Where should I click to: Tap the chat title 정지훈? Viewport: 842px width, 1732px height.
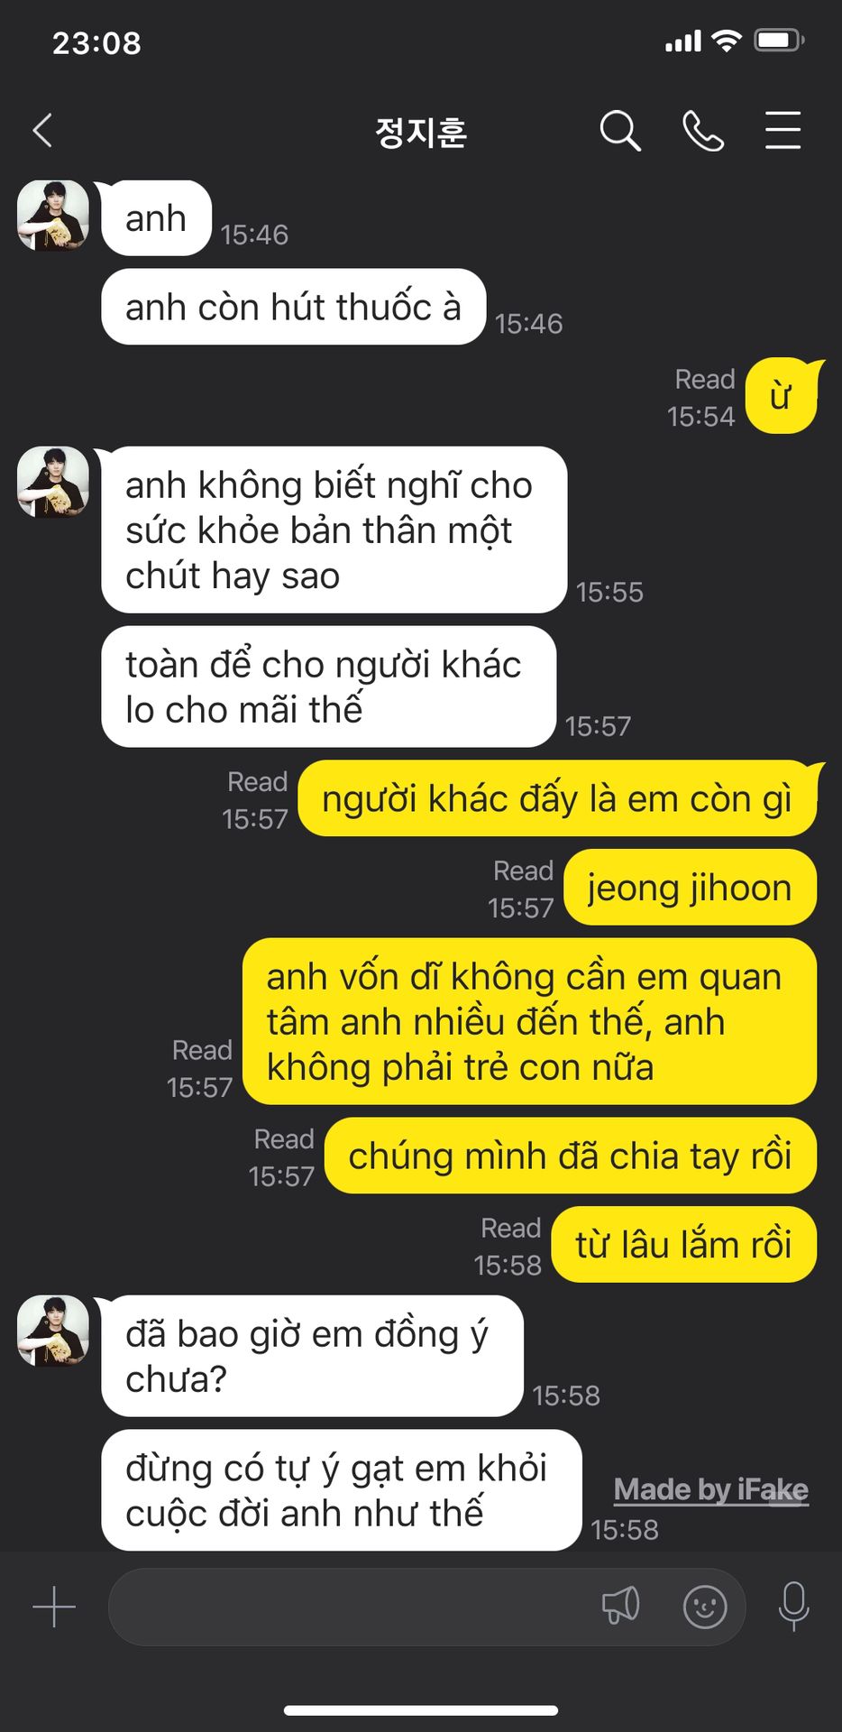[421, 133]
